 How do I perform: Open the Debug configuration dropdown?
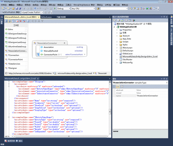[x=64, y=8]
